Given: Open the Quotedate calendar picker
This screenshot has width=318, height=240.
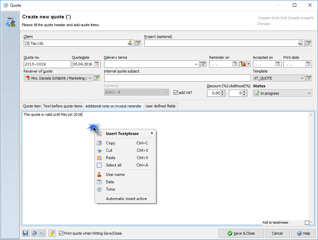Looking at the screenshot, I should pos(97,64).
